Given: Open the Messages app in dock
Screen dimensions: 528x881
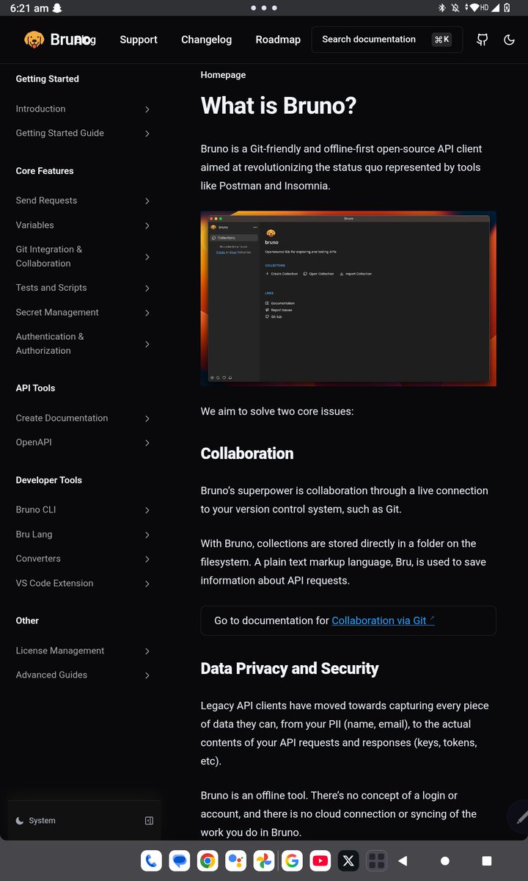Looking at the screenshot, I should (x=180, y=860).
